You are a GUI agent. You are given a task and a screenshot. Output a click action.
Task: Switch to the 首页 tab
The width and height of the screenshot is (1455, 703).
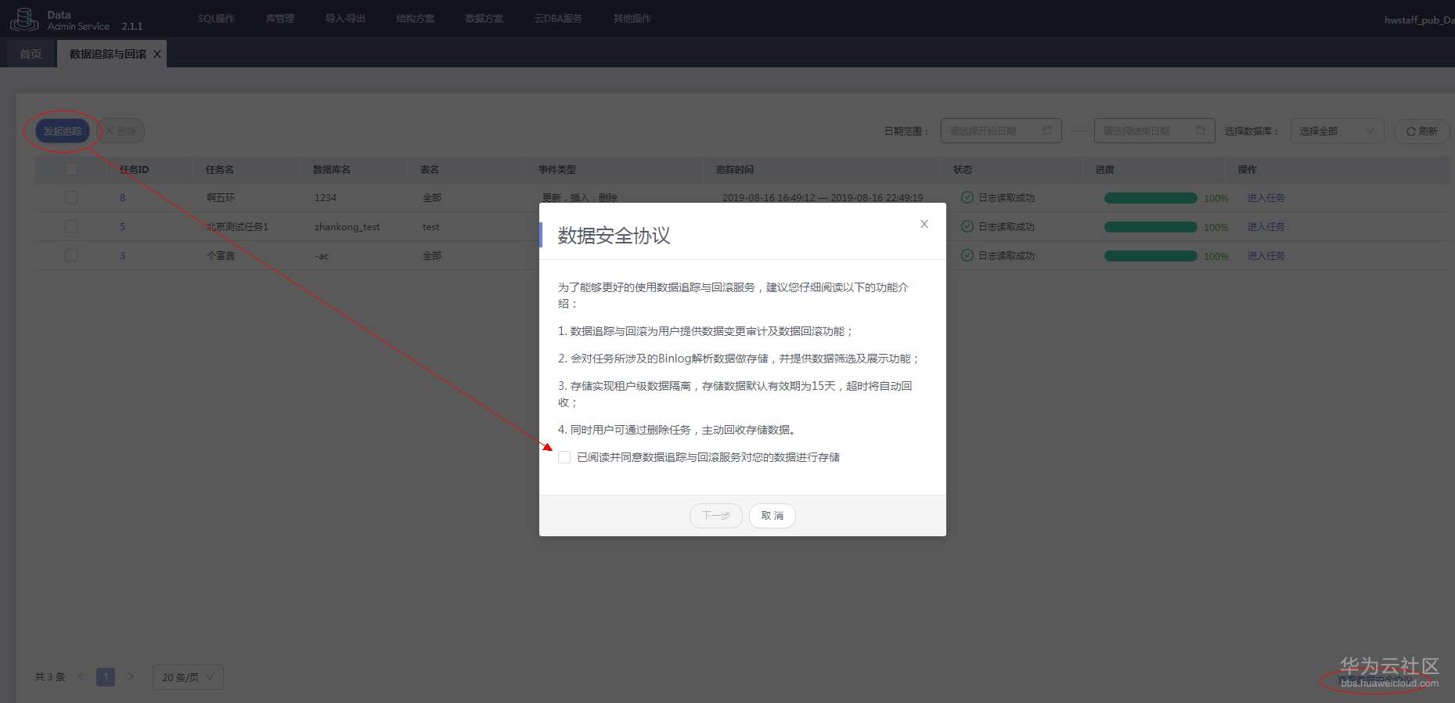(31, 54)
